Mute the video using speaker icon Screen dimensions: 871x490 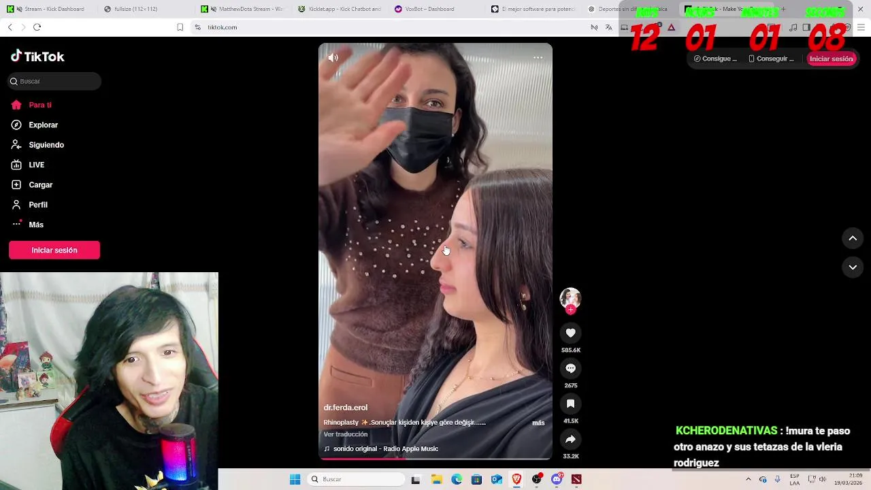coord(333,58)
